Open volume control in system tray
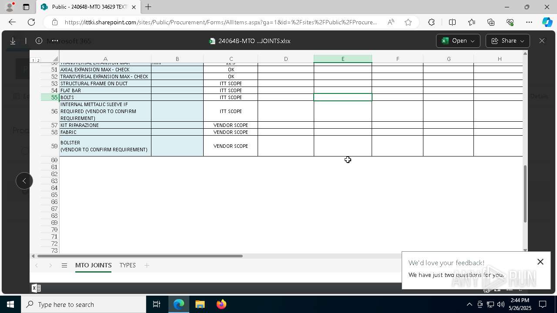This screenshot has height=313, width=557. tap(500, 304)
